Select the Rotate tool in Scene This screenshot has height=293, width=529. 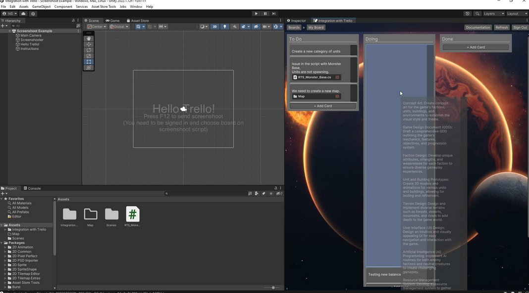89,50
